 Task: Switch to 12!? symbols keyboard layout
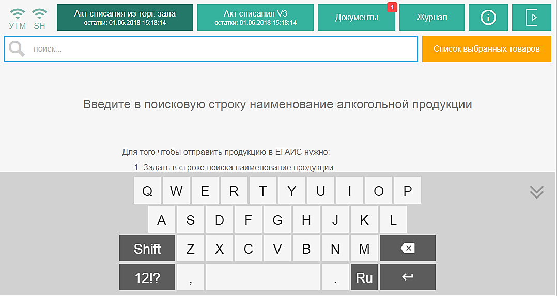pyautogui.click(x=147, y=277)
